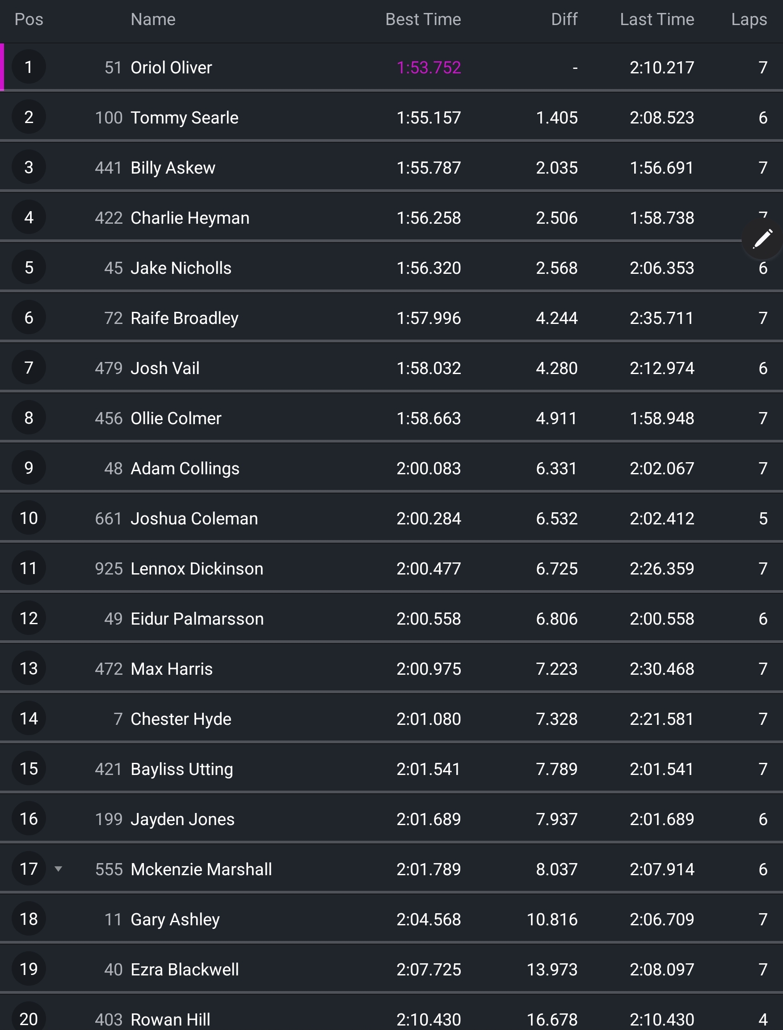783x1030 pixels.
Task: Open Charlie Heyman rider name
Action: pos(189,218)
